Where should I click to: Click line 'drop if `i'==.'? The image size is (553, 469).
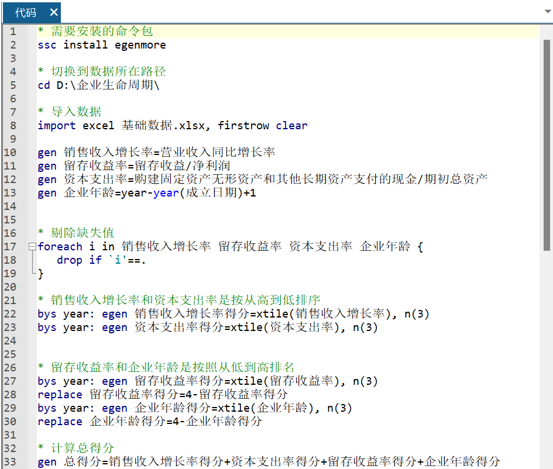[x=101, y=260]
